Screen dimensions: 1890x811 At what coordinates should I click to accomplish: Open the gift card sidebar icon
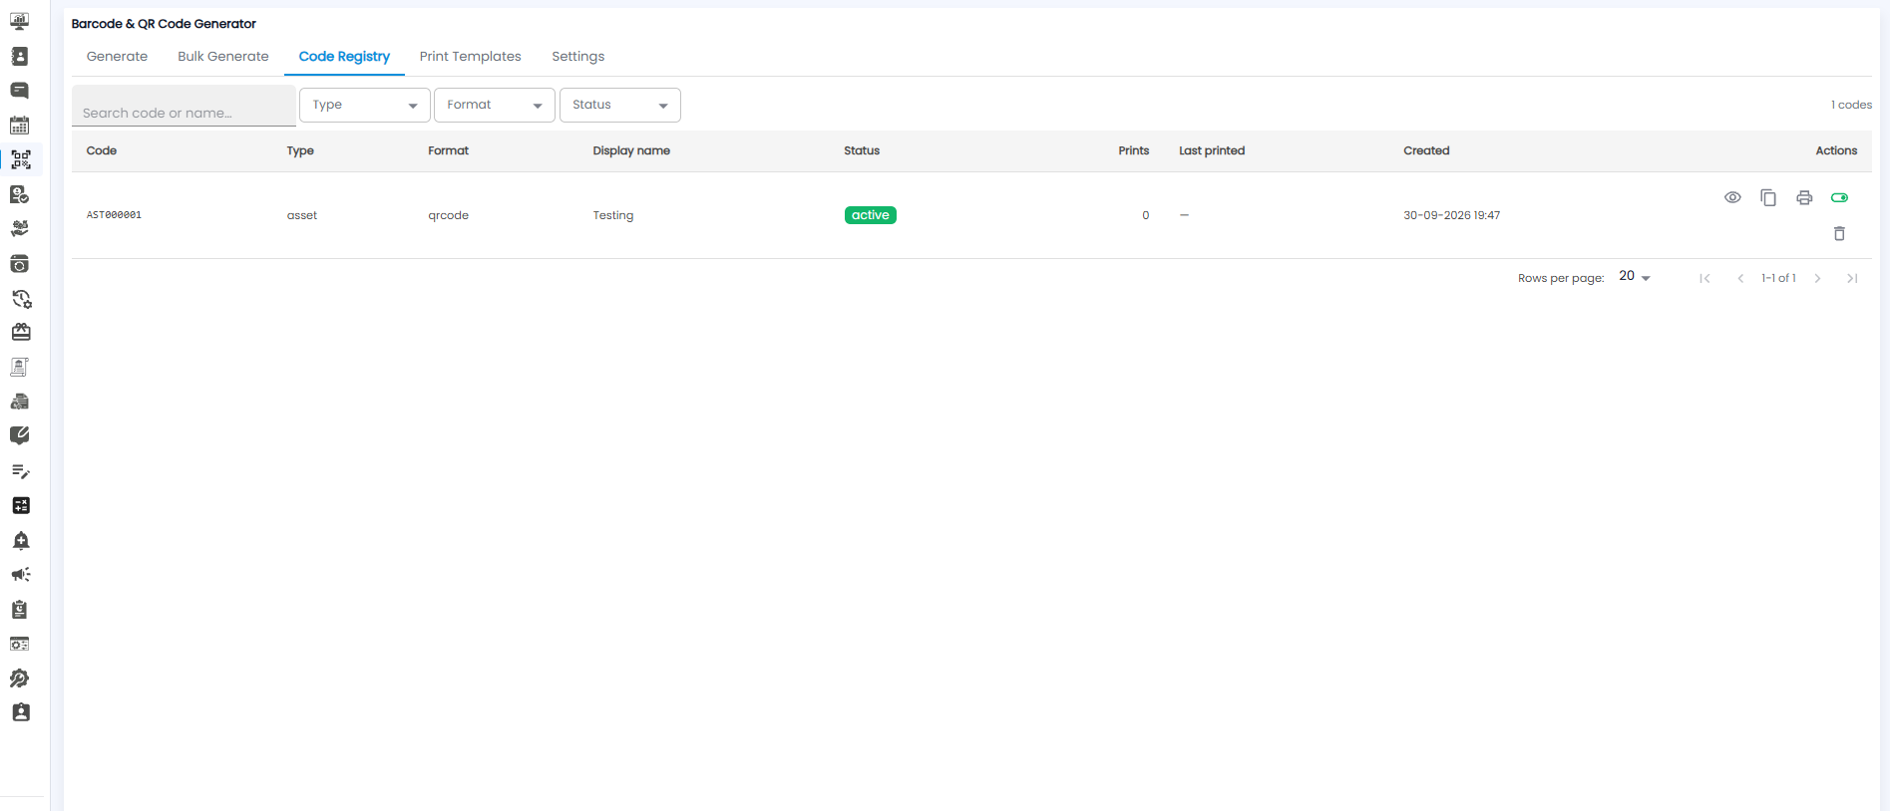20,332
